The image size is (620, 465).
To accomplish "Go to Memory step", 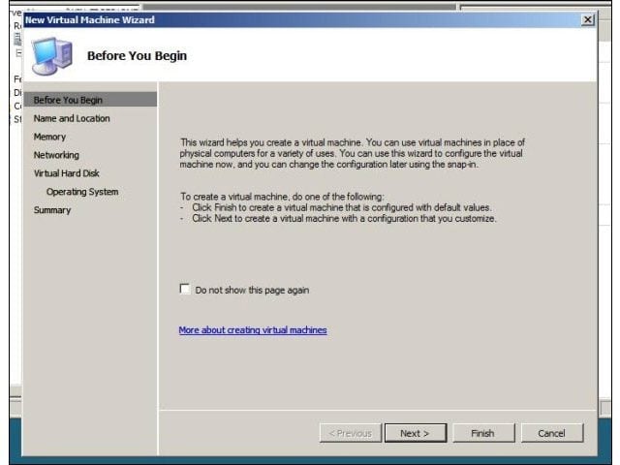I will click(x=49, y=137).
